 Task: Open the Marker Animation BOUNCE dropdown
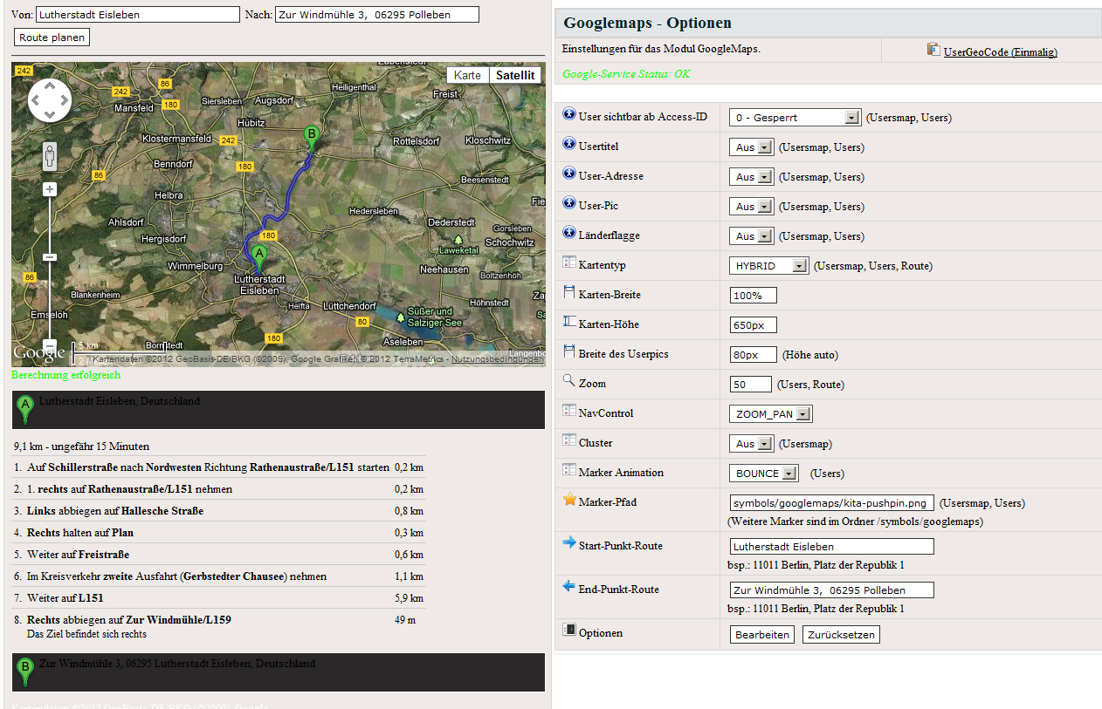[x=764, y=474]
